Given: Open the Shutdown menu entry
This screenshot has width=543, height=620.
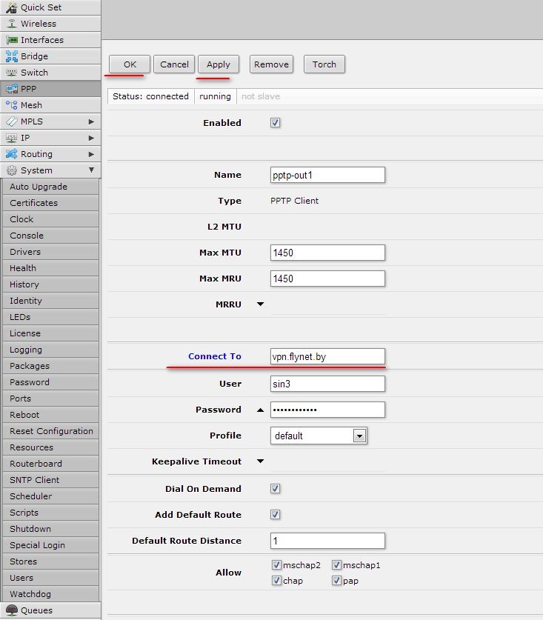Looking at the screenshot, I should pos(50,529).
